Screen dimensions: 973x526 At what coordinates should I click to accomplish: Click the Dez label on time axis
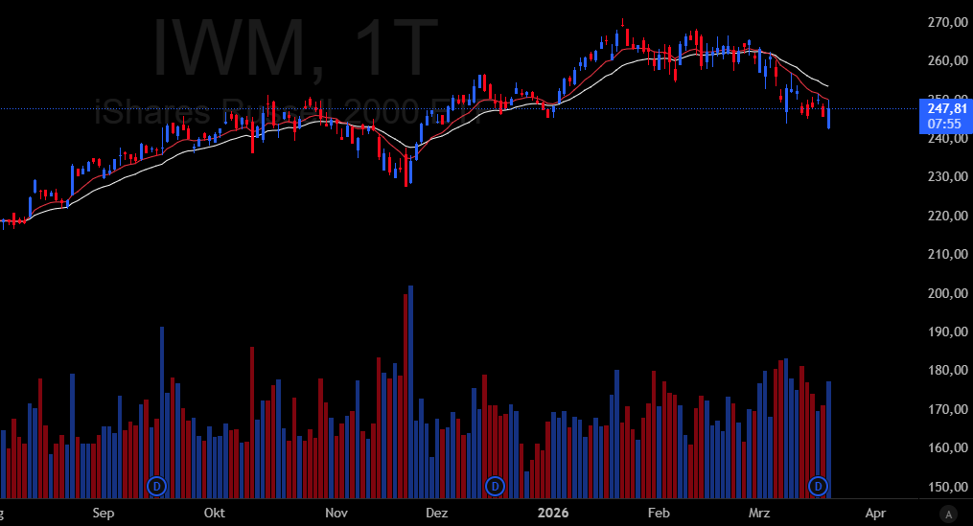point(437,514)
